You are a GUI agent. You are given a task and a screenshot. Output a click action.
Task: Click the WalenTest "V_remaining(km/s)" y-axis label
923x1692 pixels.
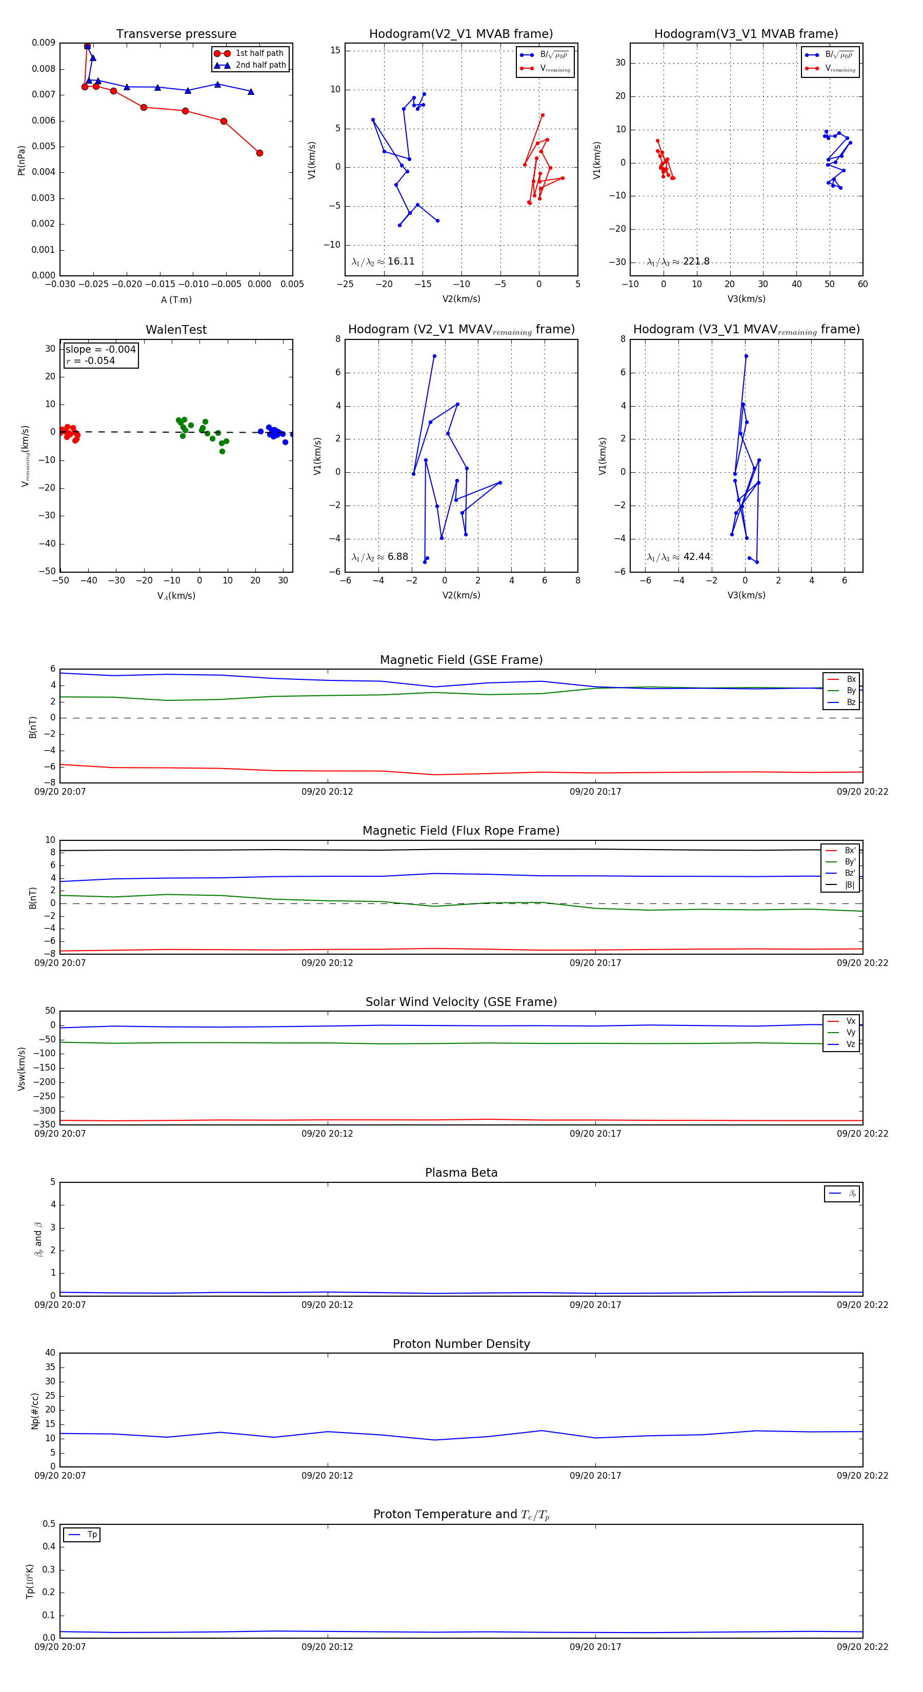[x=25, y=456]
